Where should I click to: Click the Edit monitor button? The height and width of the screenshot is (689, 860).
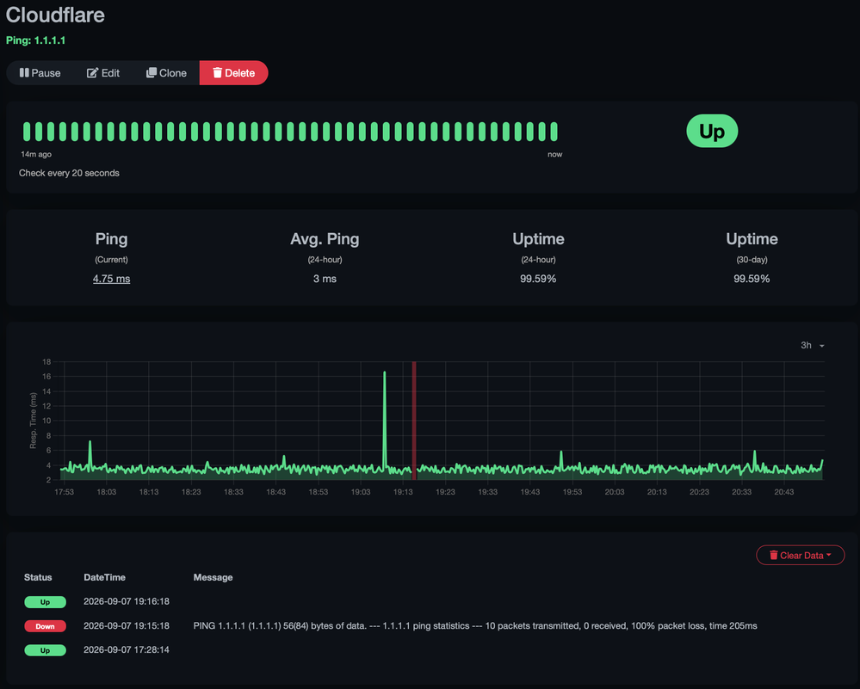pos(103,73)
